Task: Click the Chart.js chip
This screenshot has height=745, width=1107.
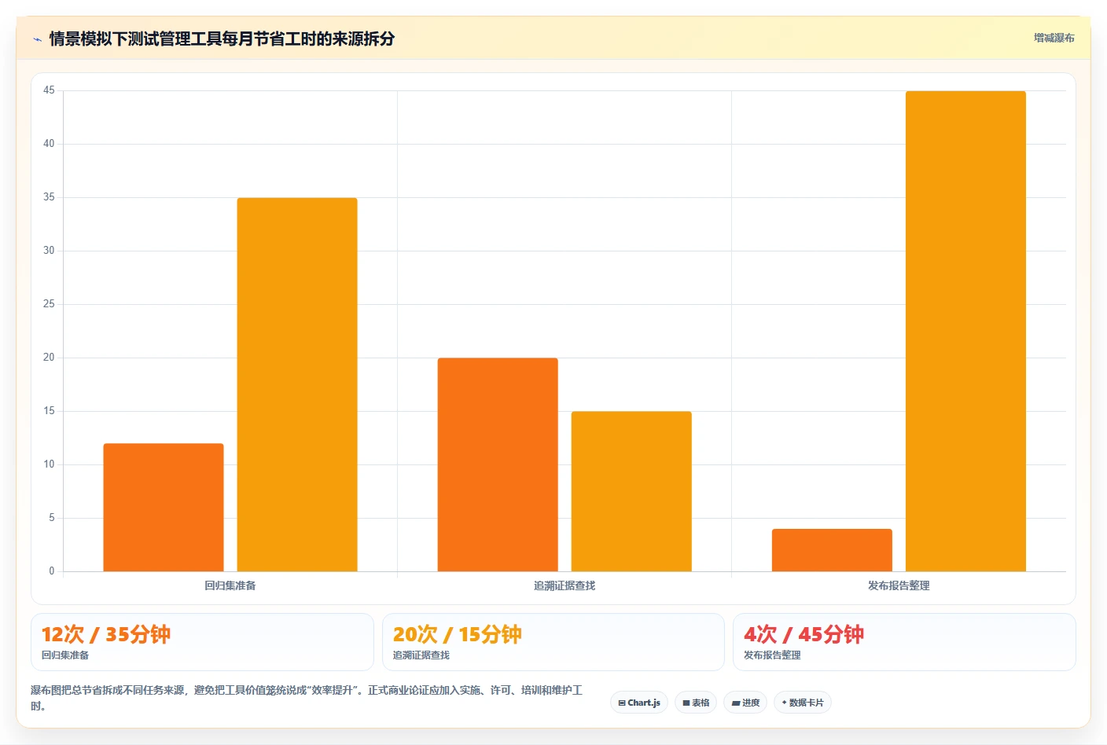Action: [639, 703]
